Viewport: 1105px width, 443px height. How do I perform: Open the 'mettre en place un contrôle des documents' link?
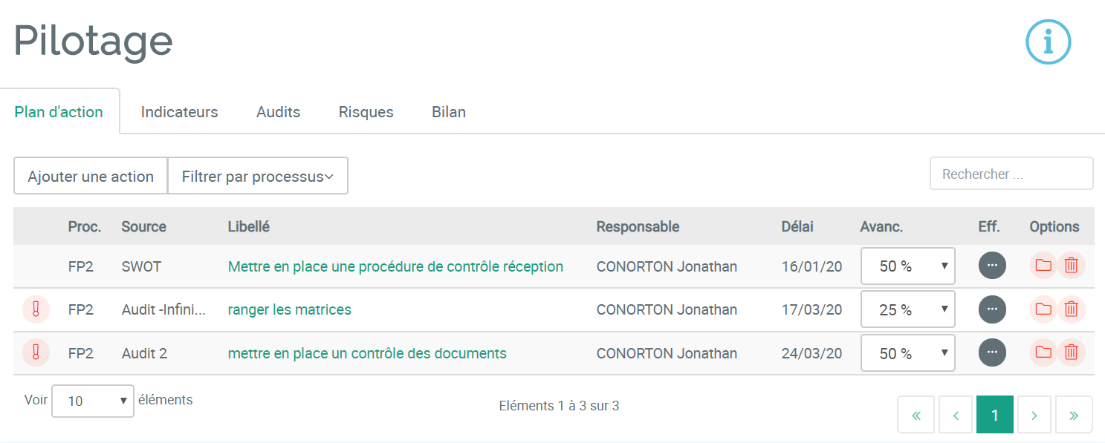367,353
